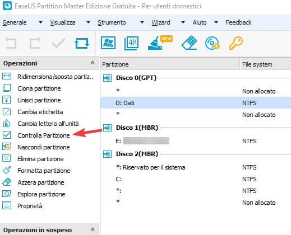Click the Cambia etichetta icon
The height and width of the screenshot is (235, 291).
7,111
